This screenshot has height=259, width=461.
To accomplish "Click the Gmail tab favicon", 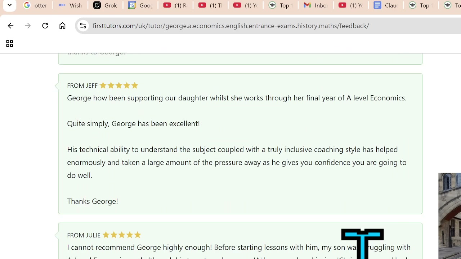I will (307, 5).
